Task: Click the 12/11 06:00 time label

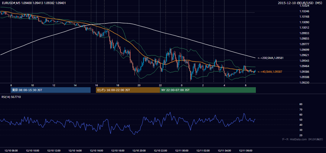Action: pos(246,151)
